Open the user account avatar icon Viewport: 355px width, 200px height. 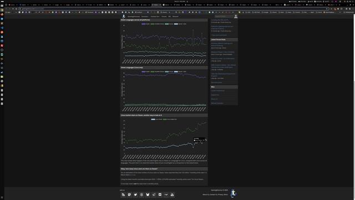pyautogui.click(x=236, y=16)
